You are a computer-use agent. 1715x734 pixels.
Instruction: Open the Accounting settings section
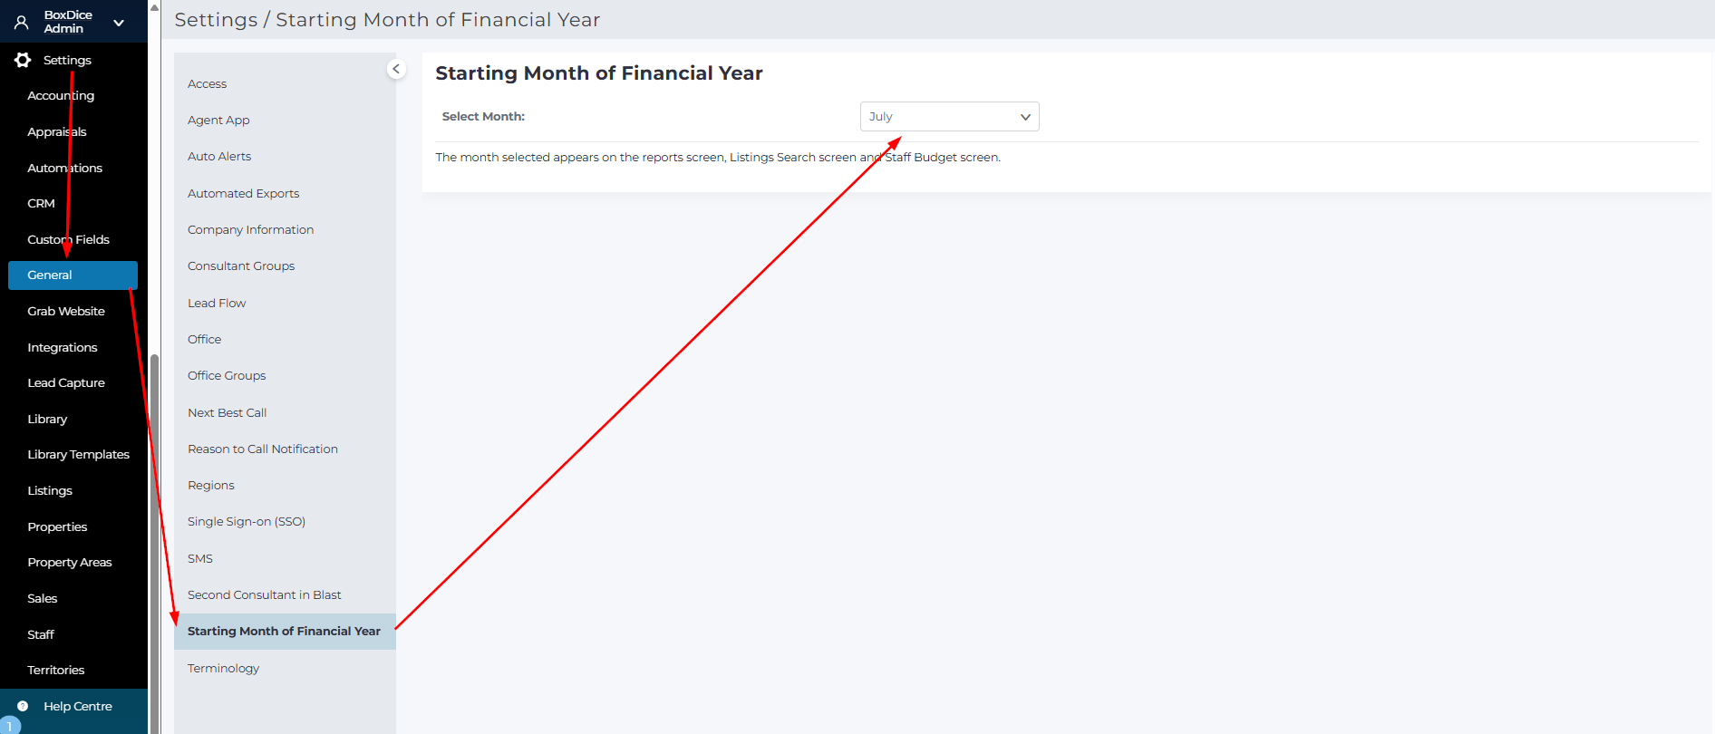[x=61, y=95]
